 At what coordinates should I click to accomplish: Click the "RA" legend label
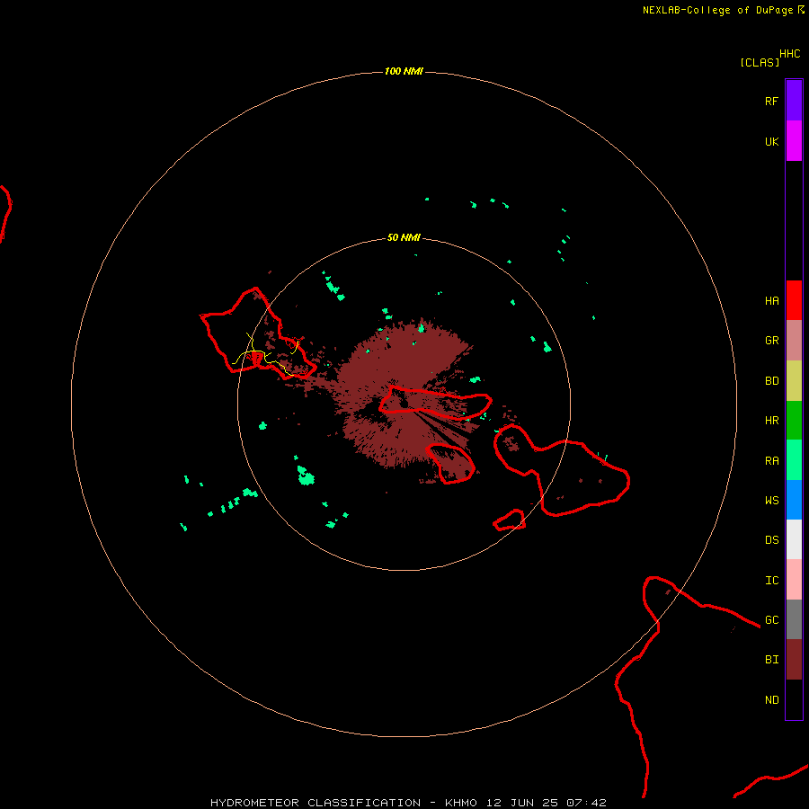[x=771, y=461]
